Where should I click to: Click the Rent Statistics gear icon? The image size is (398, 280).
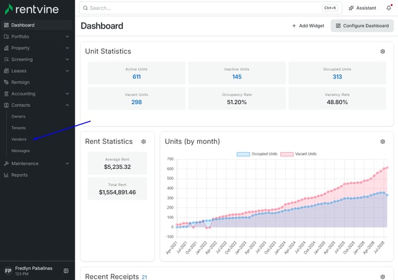143,141
